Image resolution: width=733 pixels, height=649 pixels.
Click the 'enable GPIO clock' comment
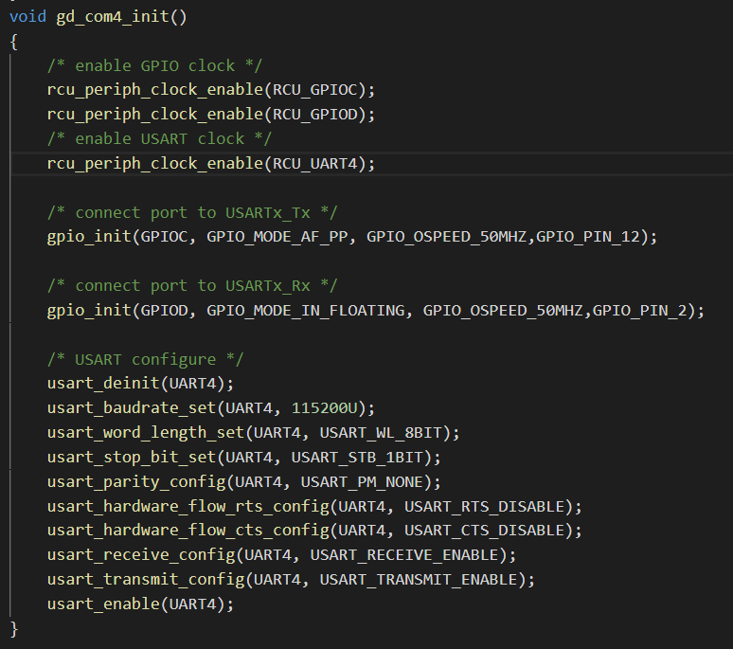tap(154, 65)
